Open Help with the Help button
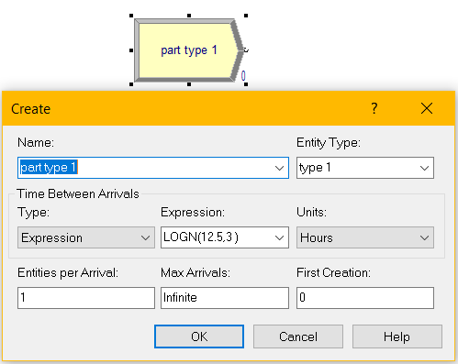 click(397, 336)
